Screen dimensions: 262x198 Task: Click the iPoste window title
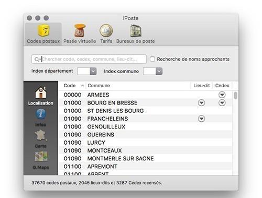130,18
